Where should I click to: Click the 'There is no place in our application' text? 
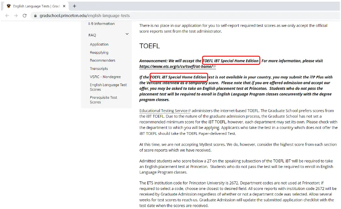233,28
